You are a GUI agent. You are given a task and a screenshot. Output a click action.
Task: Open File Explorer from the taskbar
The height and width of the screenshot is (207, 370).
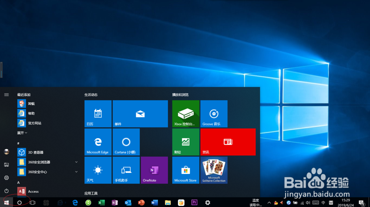(168, 203)
